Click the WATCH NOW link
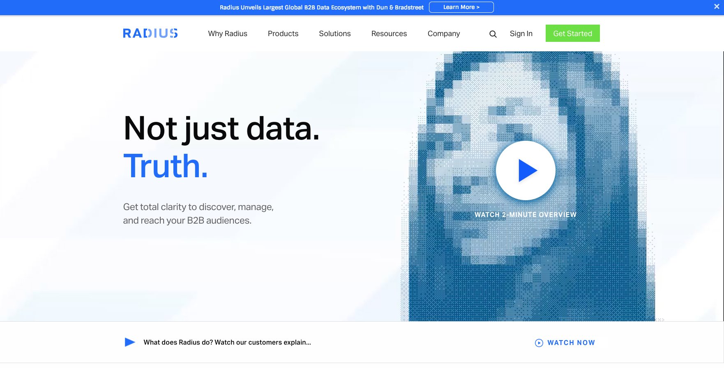This screenshot has height=368, width=724. [571, 343]
